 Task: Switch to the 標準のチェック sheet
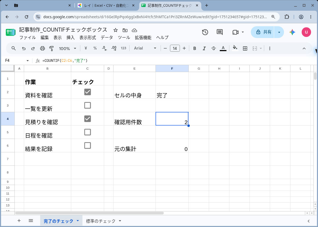click(101, 221)
